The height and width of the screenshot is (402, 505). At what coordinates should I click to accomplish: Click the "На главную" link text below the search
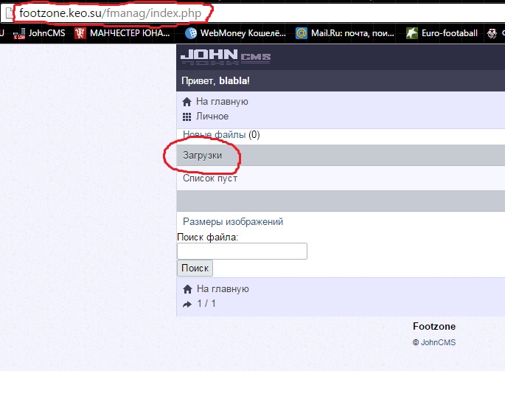tap(223, 289)
